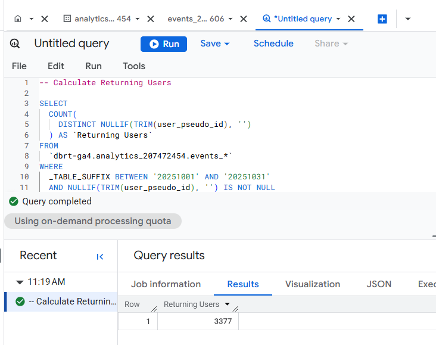
Task: Open analytics... 454 tab dropdown arrow
Action: tap(138, 19)
